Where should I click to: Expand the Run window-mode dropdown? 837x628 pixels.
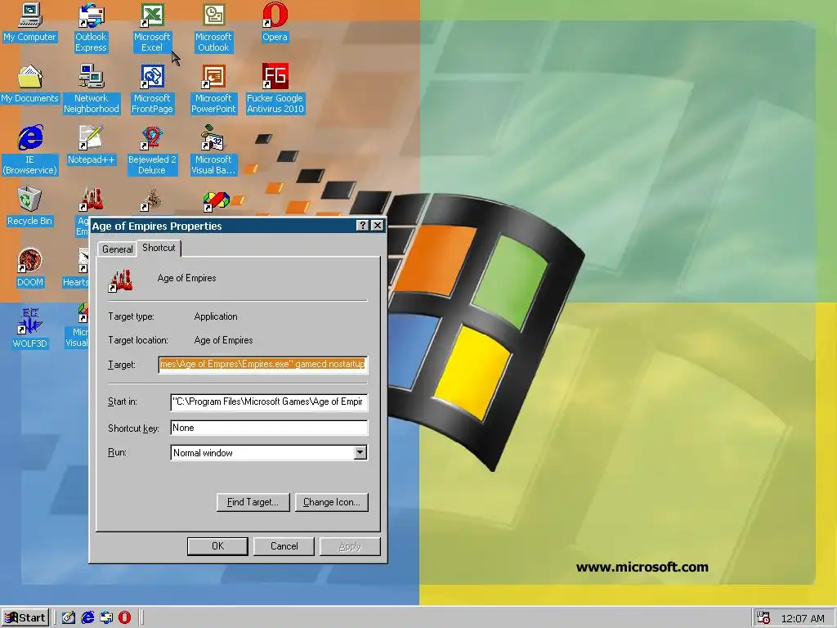tap(360, 453)
